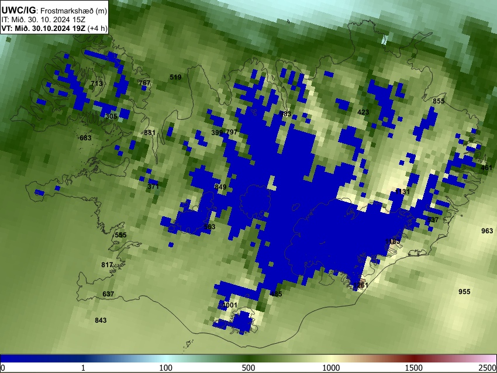
Task: Click the color scale tick label 0
Action: pos(3,368)
